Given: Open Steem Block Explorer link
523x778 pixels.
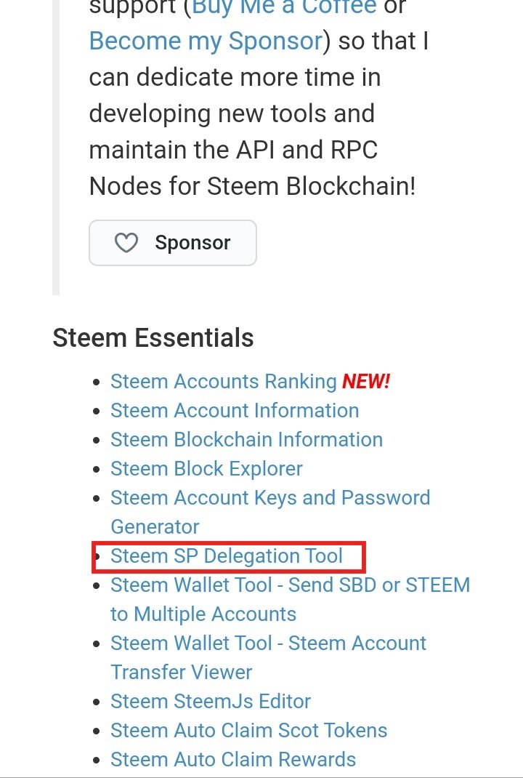Looking at the screenshot, I should click(206, 469).
